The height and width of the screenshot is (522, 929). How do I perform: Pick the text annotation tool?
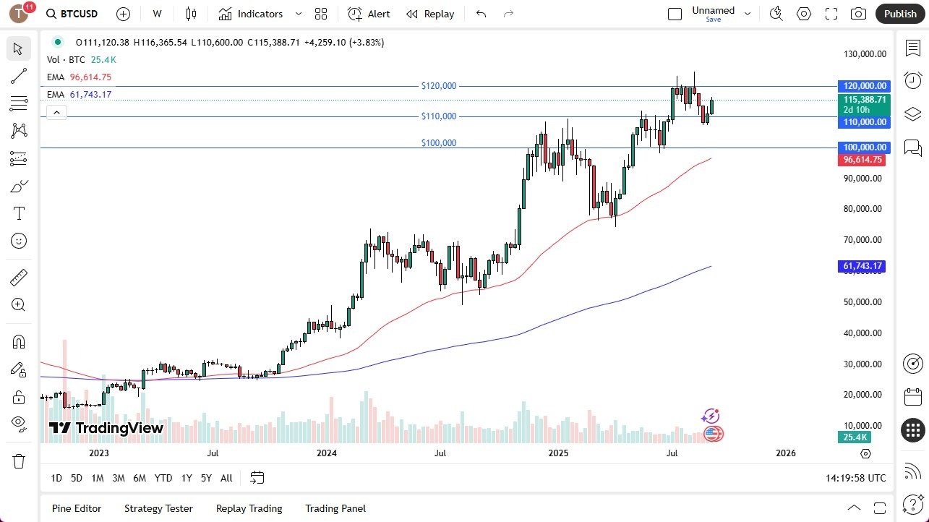click(x=19, y=213)
